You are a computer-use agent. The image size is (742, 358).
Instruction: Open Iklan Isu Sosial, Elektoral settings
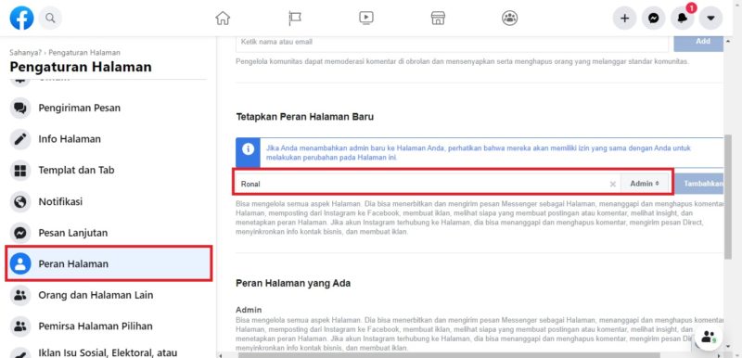(109, 352)
